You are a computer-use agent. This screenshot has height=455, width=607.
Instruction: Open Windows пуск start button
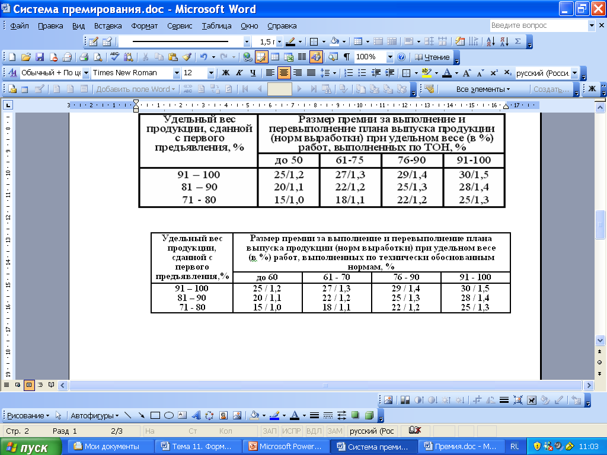click(30, 447)
